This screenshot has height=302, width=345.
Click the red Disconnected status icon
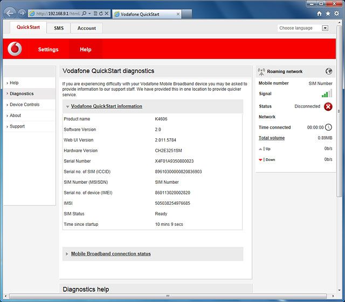point(328,106)
